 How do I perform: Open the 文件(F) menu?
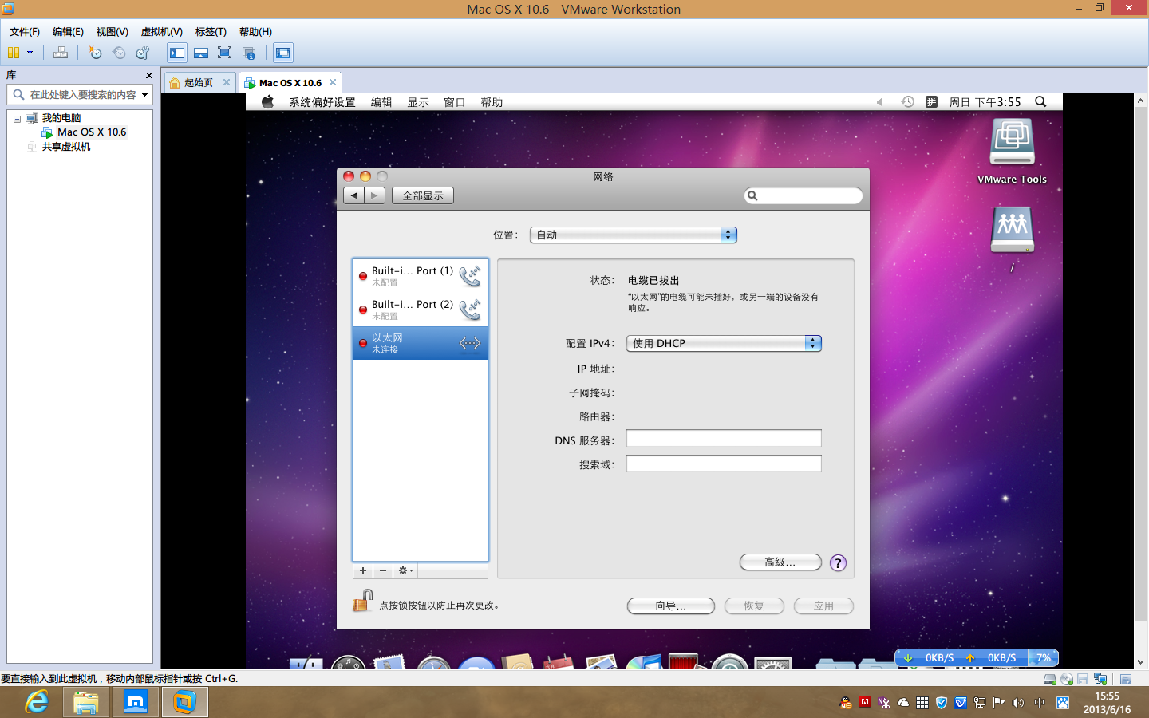click(25, 32)
